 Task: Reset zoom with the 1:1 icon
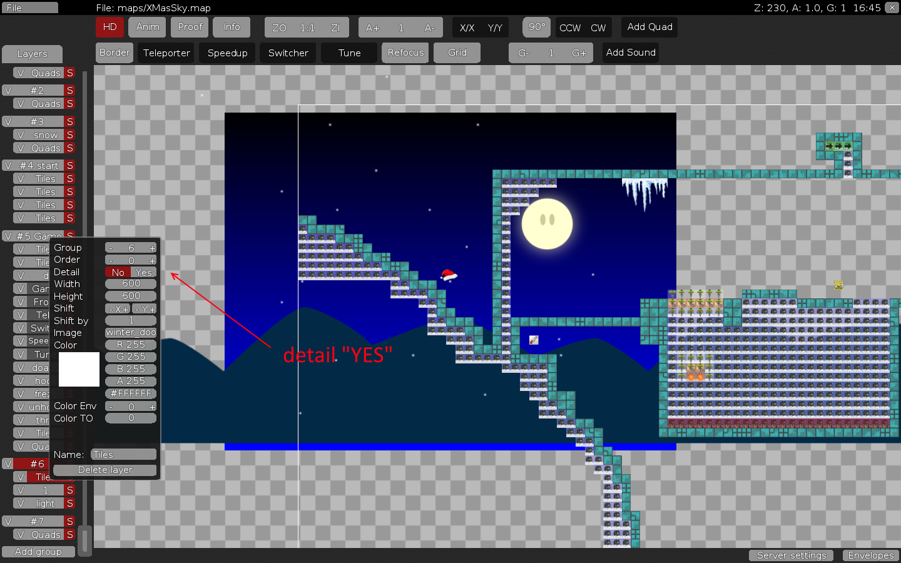(x=307, y=27)
